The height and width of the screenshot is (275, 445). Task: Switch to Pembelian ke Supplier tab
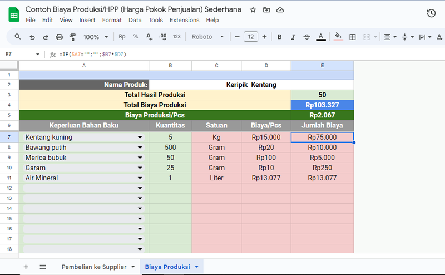tap(94, 267)
